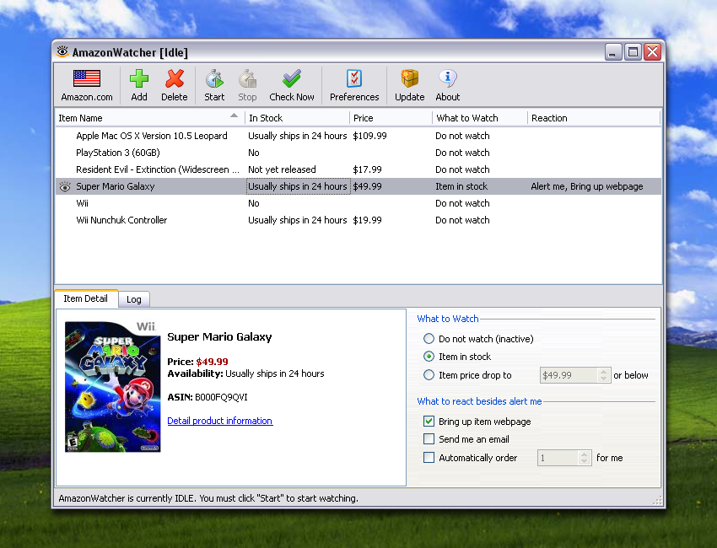Image resolution: width=717 pixels, height=548 pixels.
Task: Select the Wii Nunchuk Controller row
Action: pyautogui.click(x=358, y=220)
